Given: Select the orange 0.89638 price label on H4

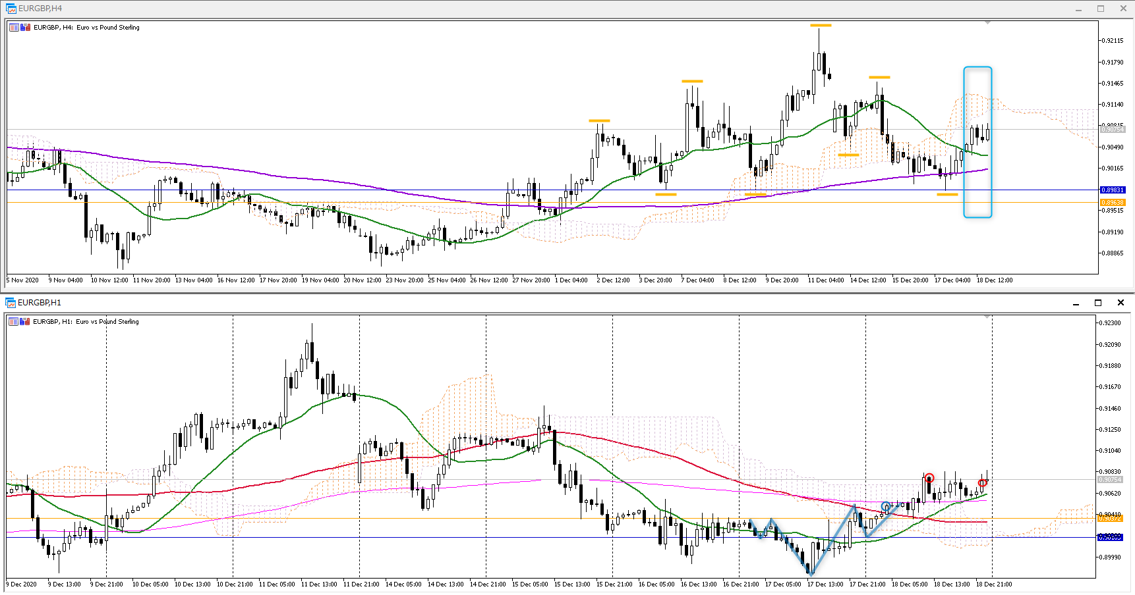Looking at the screenshot, I should 1113,203.
